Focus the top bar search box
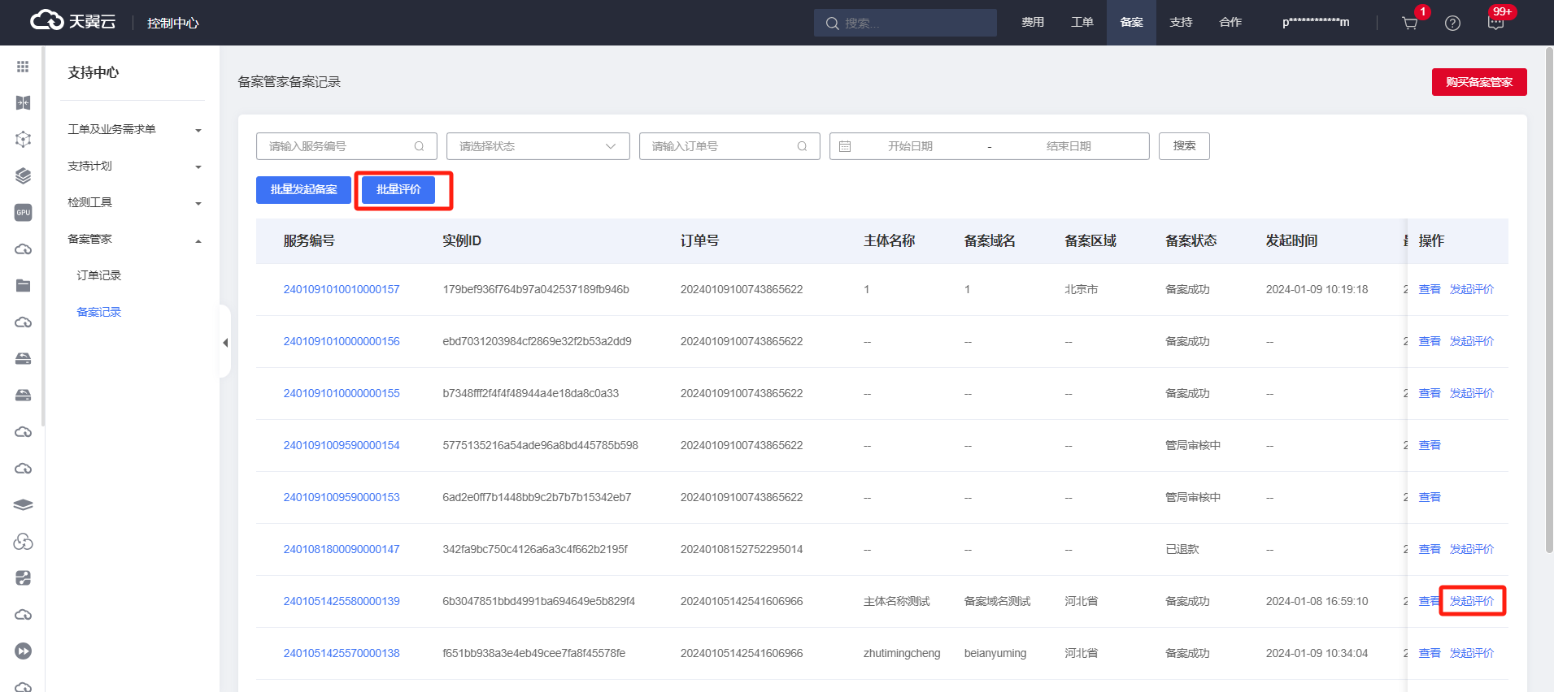The height and width of the screenshot is (692, 1554). 905,23
